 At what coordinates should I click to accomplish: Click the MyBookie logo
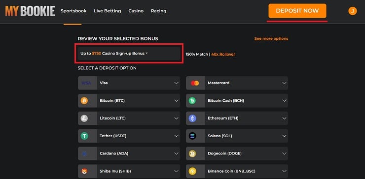click(30, 11)
